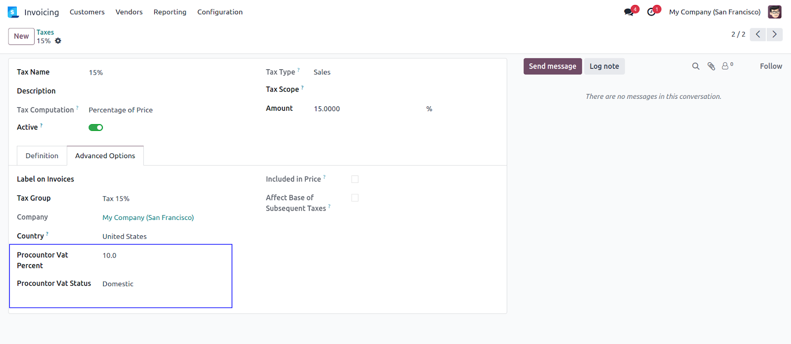This screenshot has height=344, width=791.
Task: Check Affect Base of Subsequent Taxes
Action: pos(355,198)
